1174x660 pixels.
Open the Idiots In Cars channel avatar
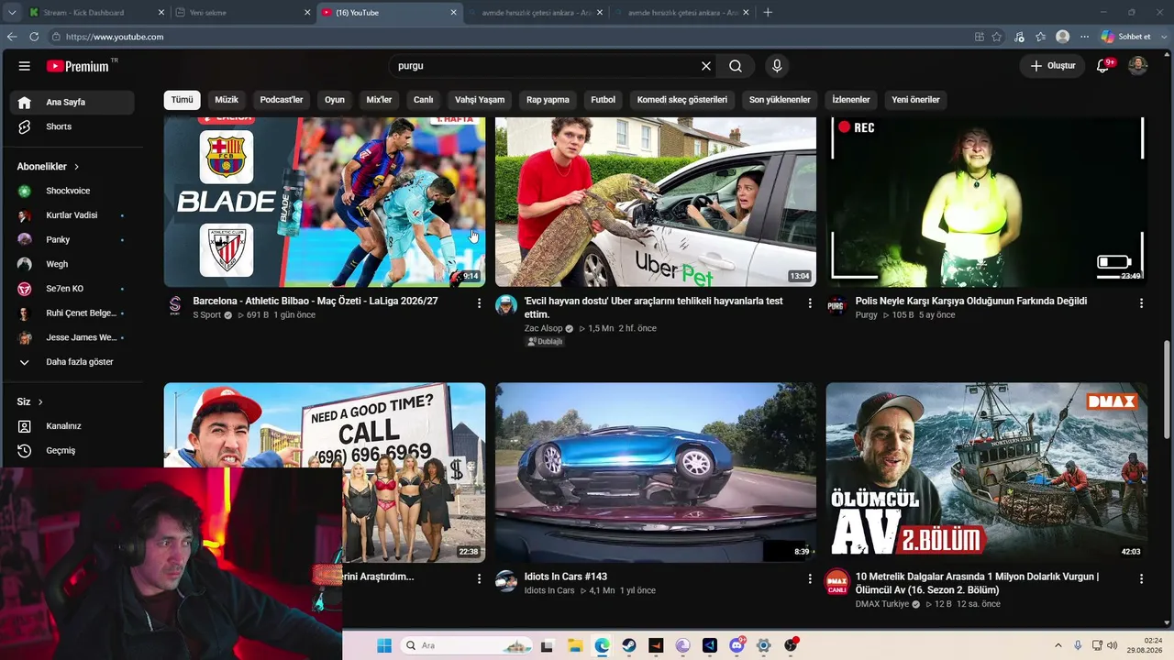click(x=506, y=581)
